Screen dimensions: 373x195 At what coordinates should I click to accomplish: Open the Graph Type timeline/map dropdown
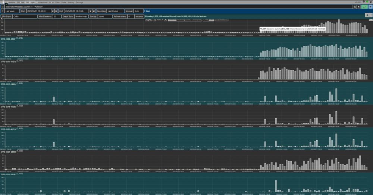click(x=81, y=17)
